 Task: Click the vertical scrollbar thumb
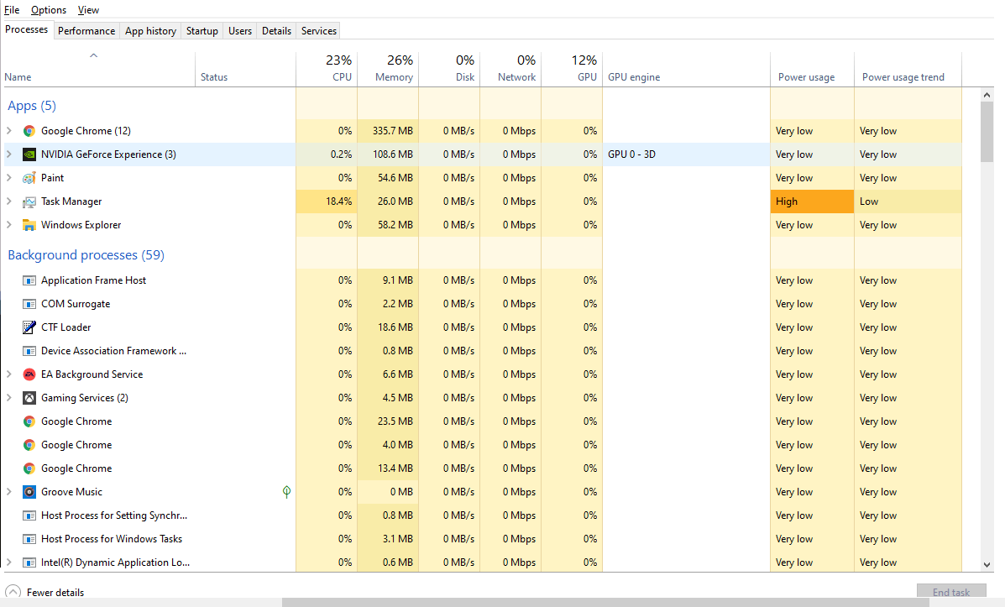point(987,132)
